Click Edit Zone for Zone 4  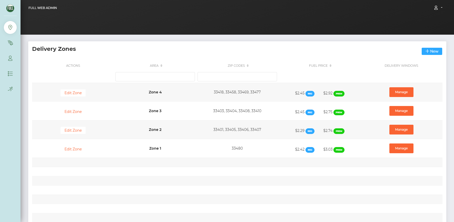pos(73,93)
